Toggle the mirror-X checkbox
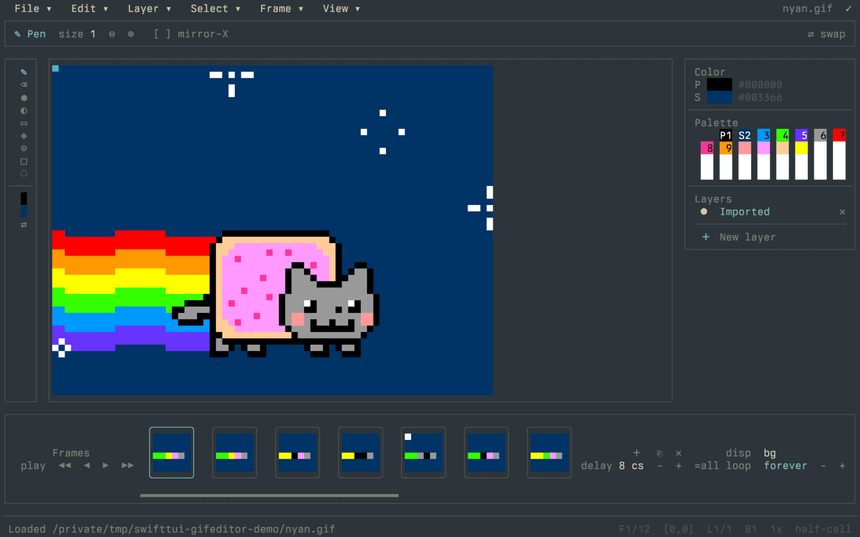Viewport: 860px width, 537px height. (x=191, y=34)
